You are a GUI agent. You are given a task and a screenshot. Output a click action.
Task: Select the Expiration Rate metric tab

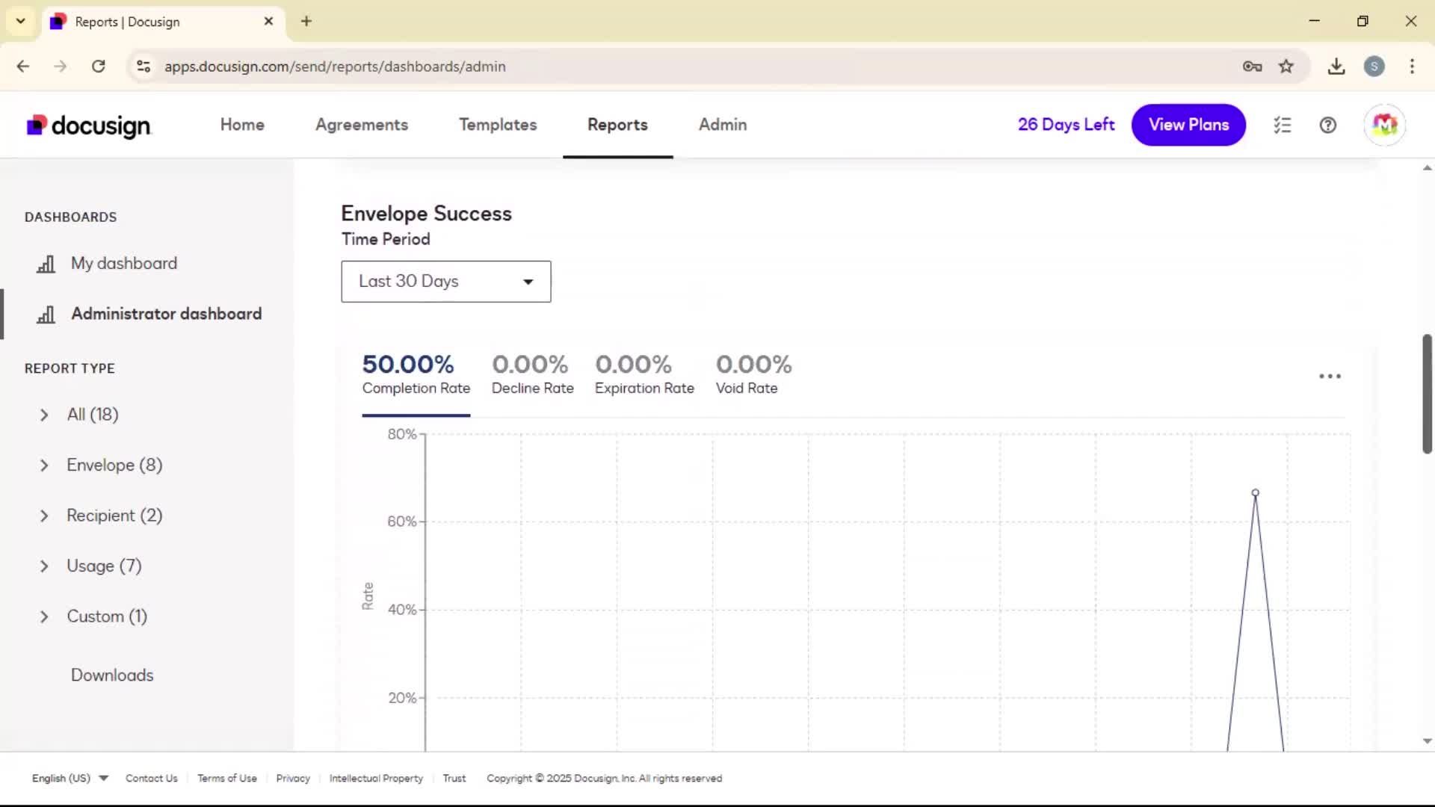click(x=644, y=374)
